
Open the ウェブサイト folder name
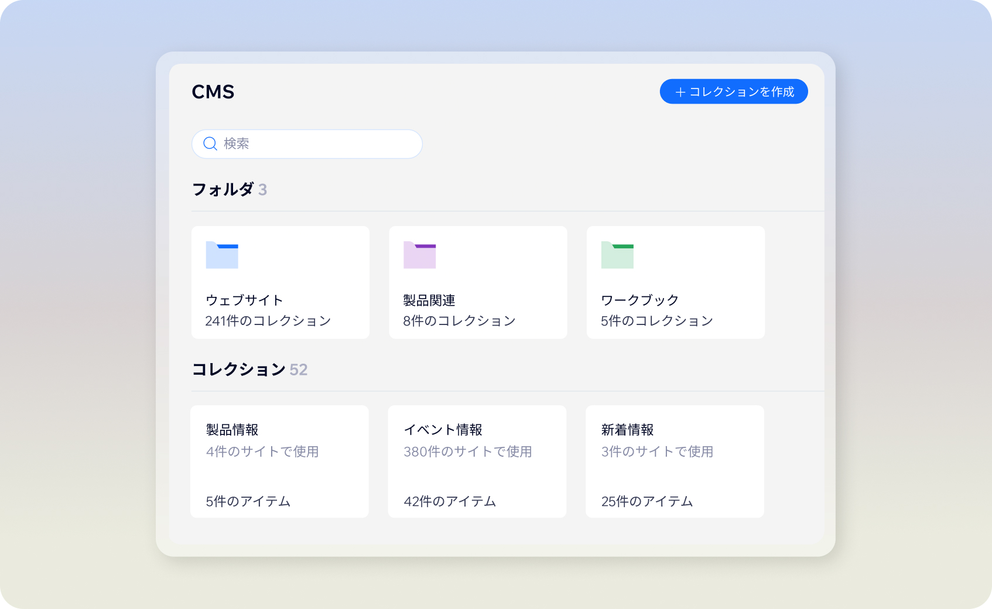pos(244,300)
